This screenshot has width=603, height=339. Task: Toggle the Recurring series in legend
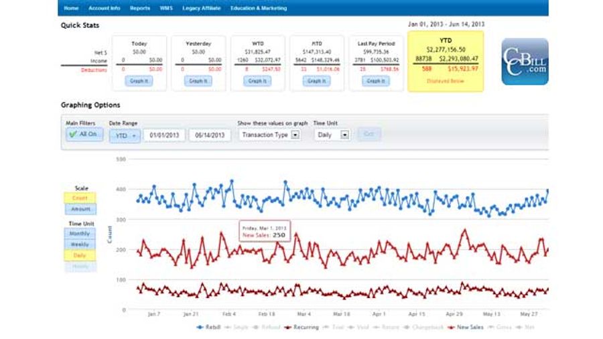(x=301, y=328)
